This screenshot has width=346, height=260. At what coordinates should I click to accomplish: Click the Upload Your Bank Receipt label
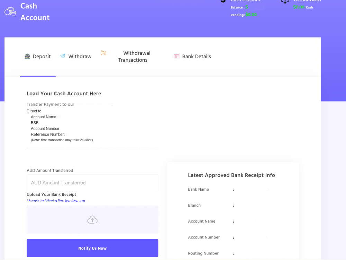[x=52, y=194]
